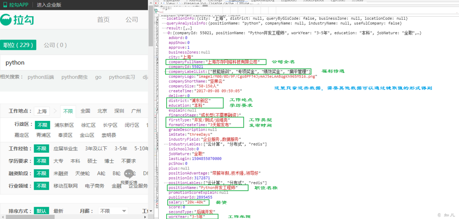The image size is (459, 219).
Task: Expand the industryLables array node
Action: coord(166,144)
